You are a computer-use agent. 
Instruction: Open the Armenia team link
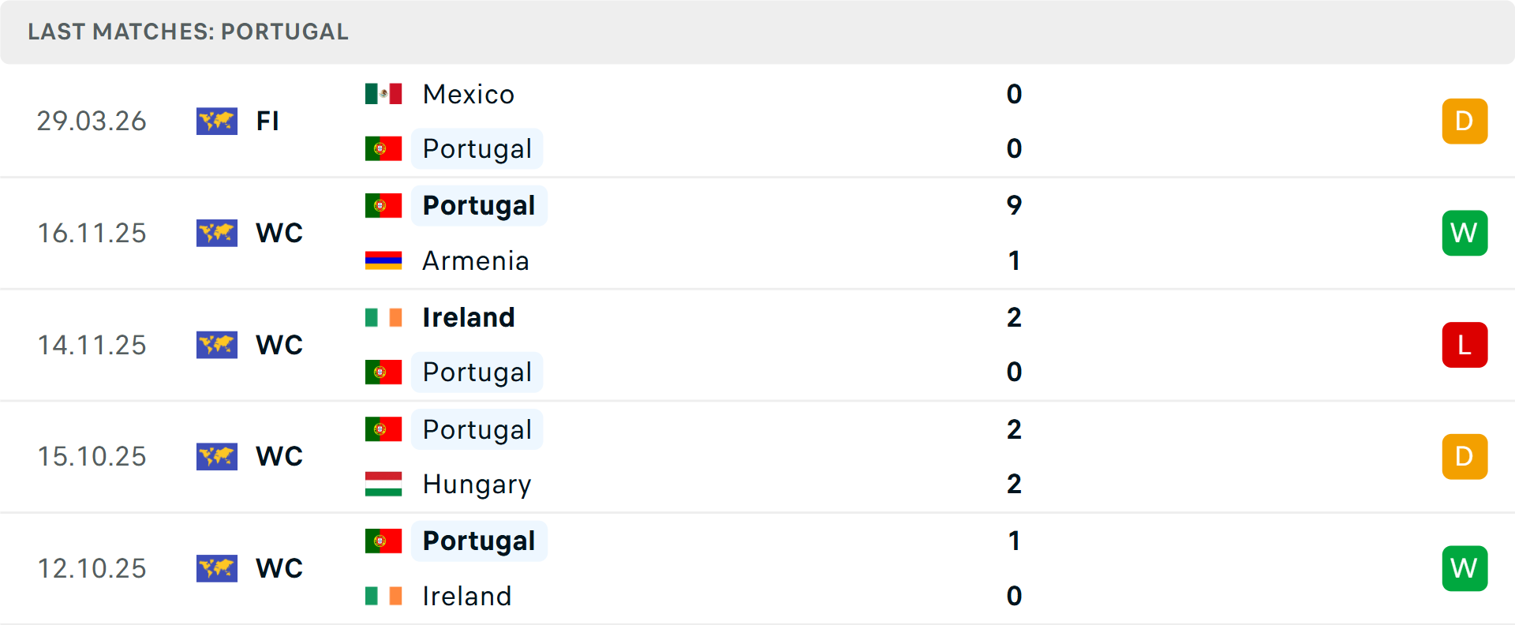(x=475, y=260)
